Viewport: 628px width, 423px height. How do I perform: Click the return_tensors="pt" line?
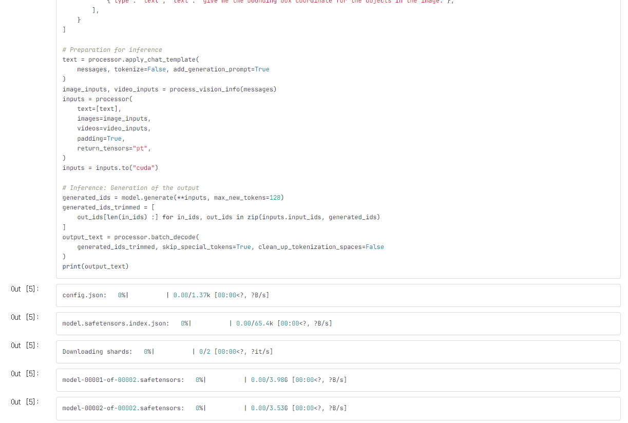tap(114, 148)
